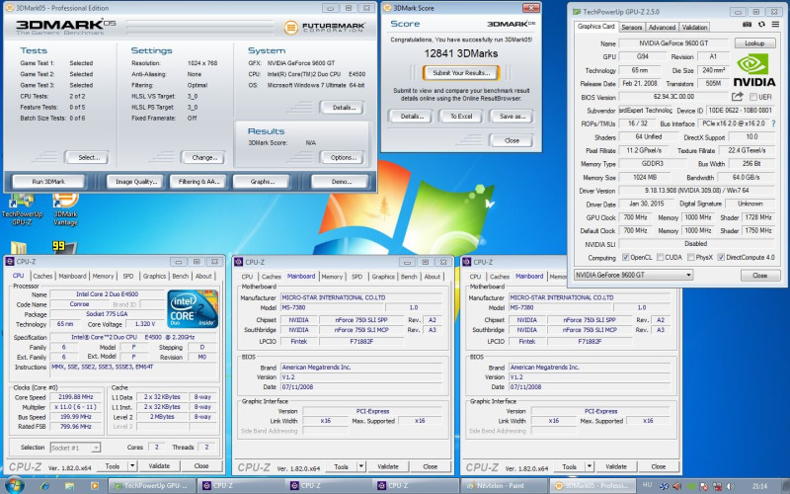Click Submit Your Results button
Viewport: 790px width, 494px height.
pyautogui.click(x=461, y=73)
